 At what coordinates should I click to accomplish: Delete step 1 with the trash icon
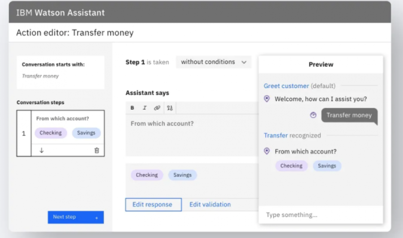click(x=97, y=150)
